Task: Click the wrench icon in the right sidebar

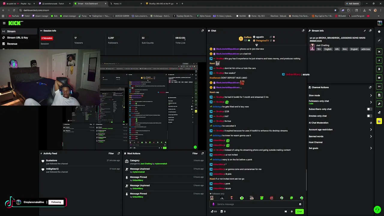Action: point(379,104)
